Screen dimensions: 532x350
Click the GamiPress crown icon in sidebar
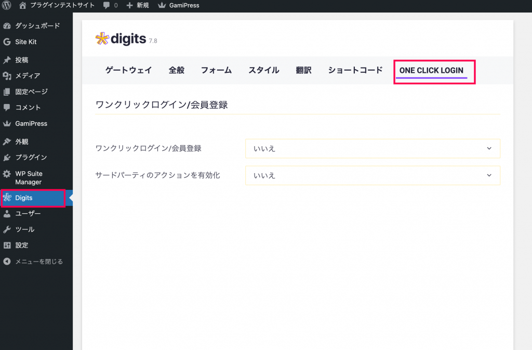[x=7, y=124]
